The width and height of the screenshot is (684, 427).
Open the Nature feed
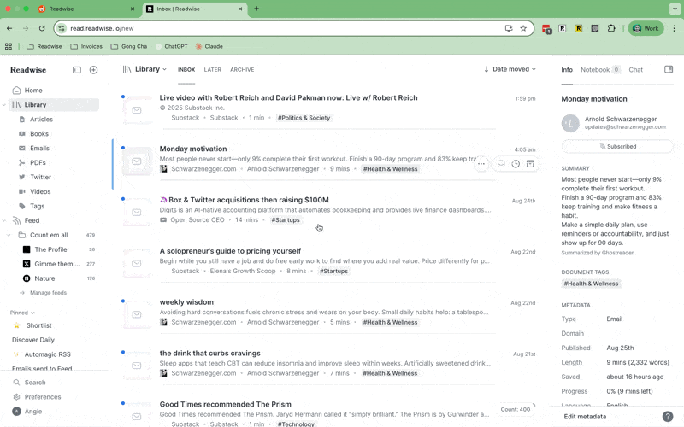pos(44,278)
